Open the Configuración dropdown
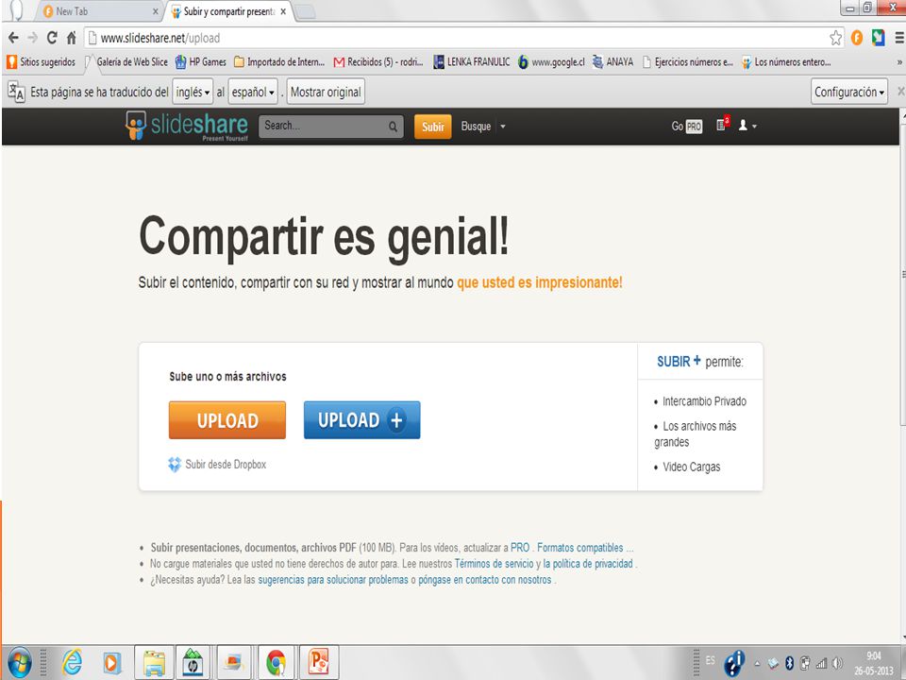The image size is (906, 680). [x=849, y=92]
